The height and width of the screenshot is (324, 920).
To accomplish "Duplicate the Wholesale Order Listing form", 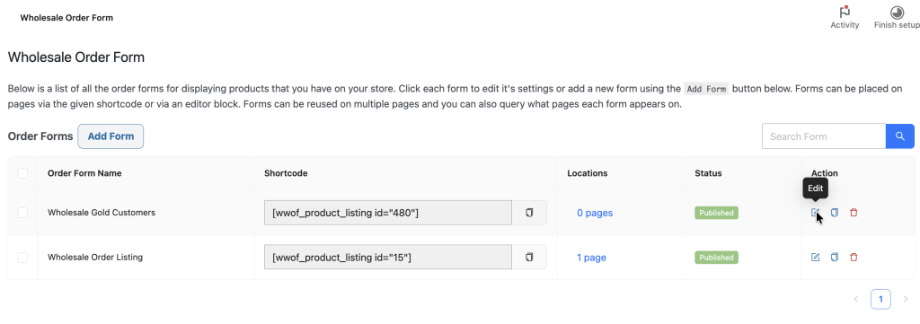I will coord(835,258).
